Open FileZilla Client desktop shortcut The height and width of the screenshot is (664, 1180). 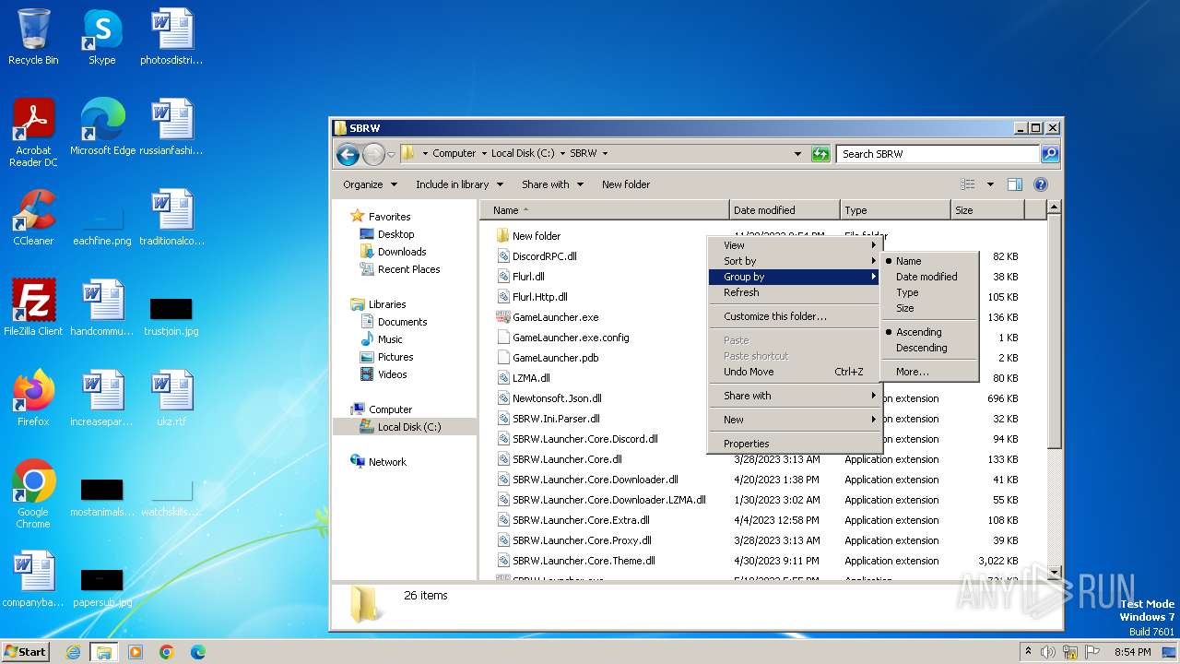33,308
